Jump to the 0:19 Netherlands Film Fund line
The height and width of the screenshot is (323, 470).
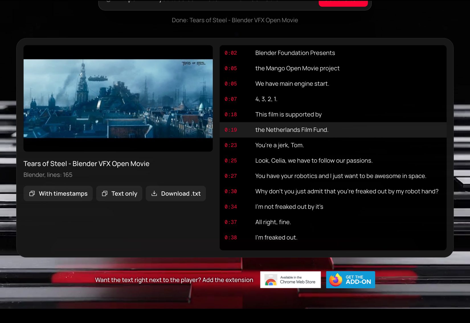click(x=333, y=130)
